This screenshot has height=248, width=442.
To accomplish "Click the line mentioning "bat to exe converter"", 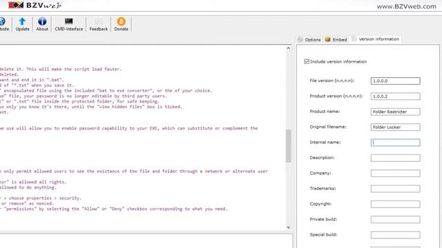I will [x=106, y=90].
